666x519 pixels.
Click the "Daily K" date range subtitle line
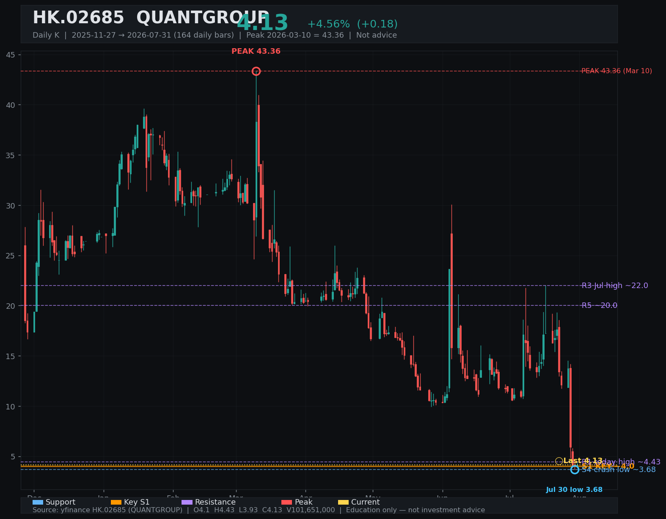[215, 35]
